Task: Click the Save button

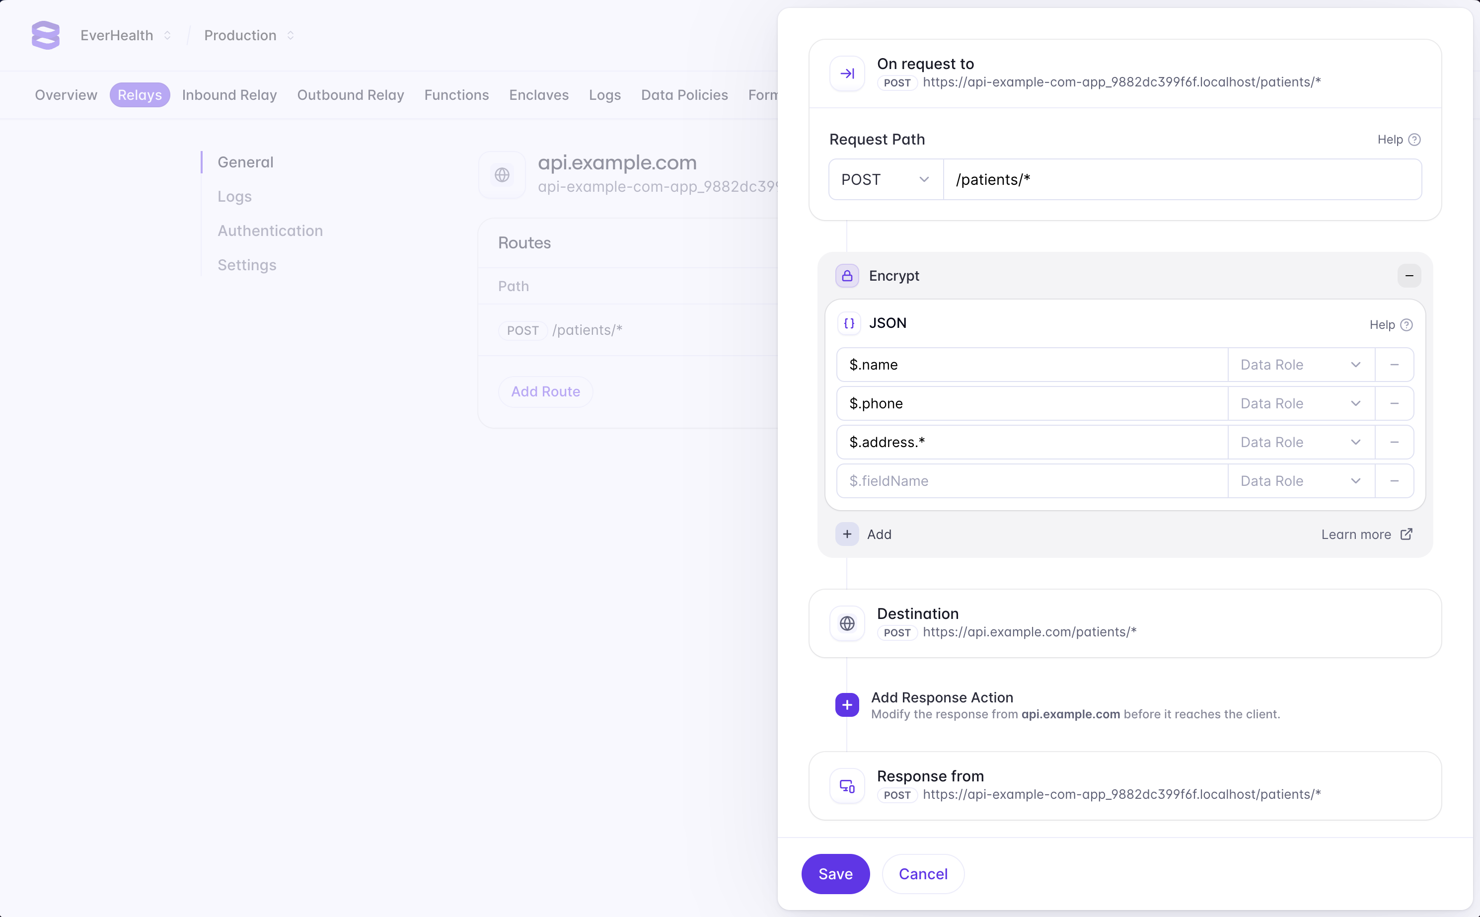Action: [x=836, y=874]
